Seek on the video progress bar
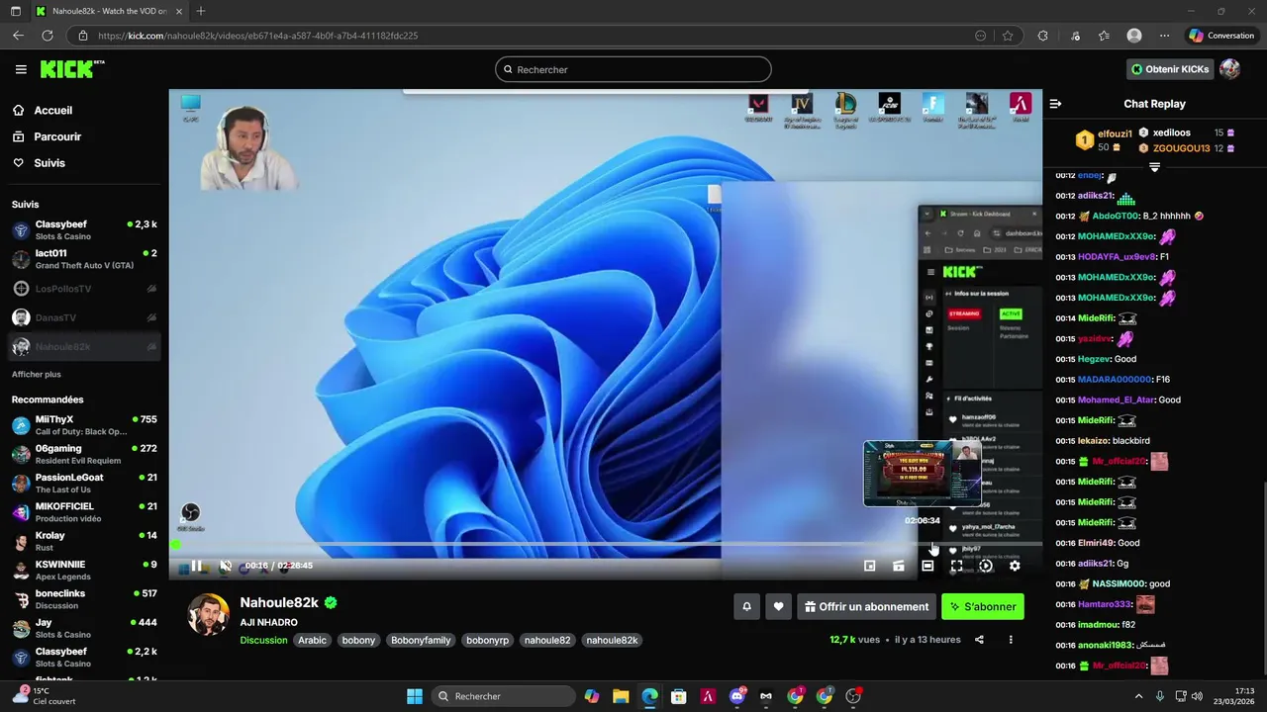The height and width of the screenshot is (712, 1267). 606,544
